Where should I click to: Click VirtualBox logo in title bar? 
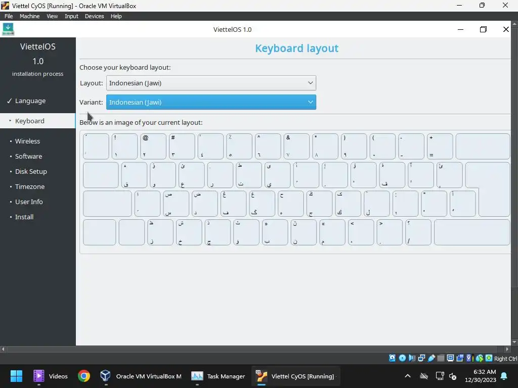click(5, 6)
